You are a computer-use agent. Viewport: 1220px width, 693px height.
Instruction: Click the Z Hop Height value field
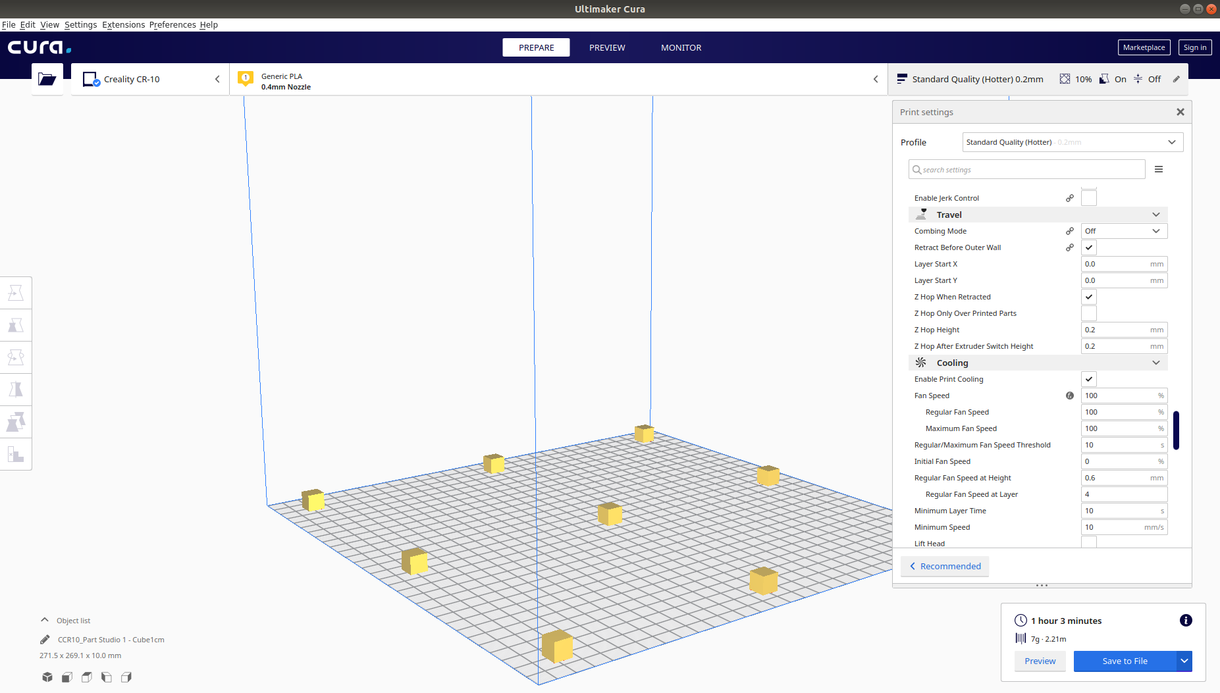coord(1125,330)
